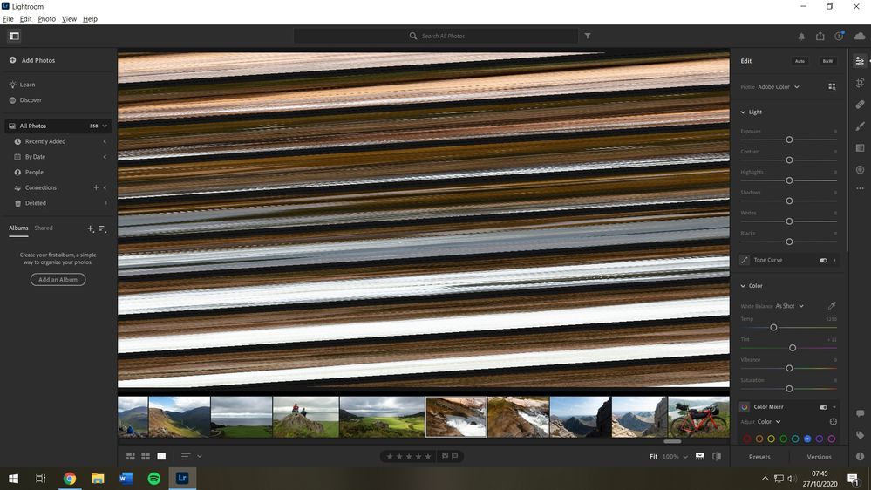Collapse the Light section

[x=743, y=112]
